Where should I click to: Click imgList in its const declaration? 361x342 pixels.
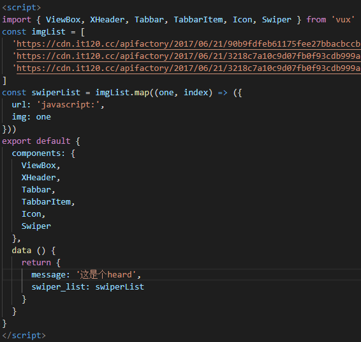point(48,32)
